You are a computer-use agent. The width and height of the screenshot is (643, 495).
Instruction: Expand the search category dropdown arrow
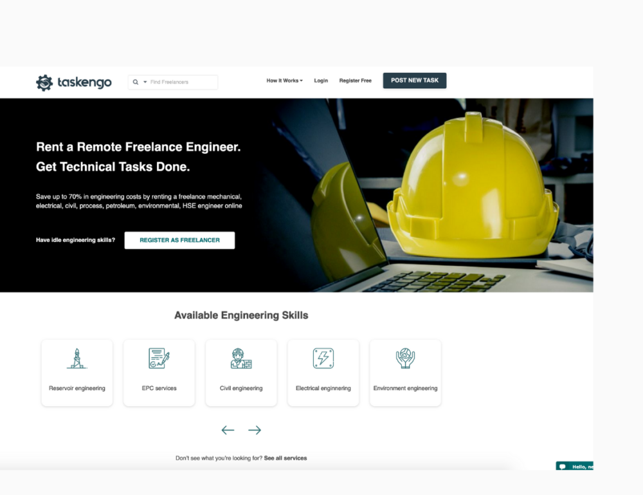coord(145,82)
